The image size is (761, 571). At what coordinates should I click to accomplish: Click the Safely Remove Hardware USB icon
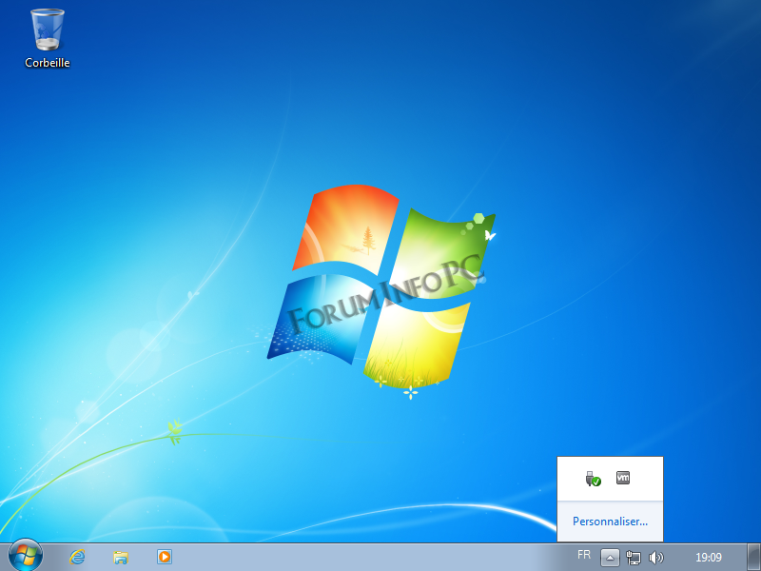coord(593,479)
